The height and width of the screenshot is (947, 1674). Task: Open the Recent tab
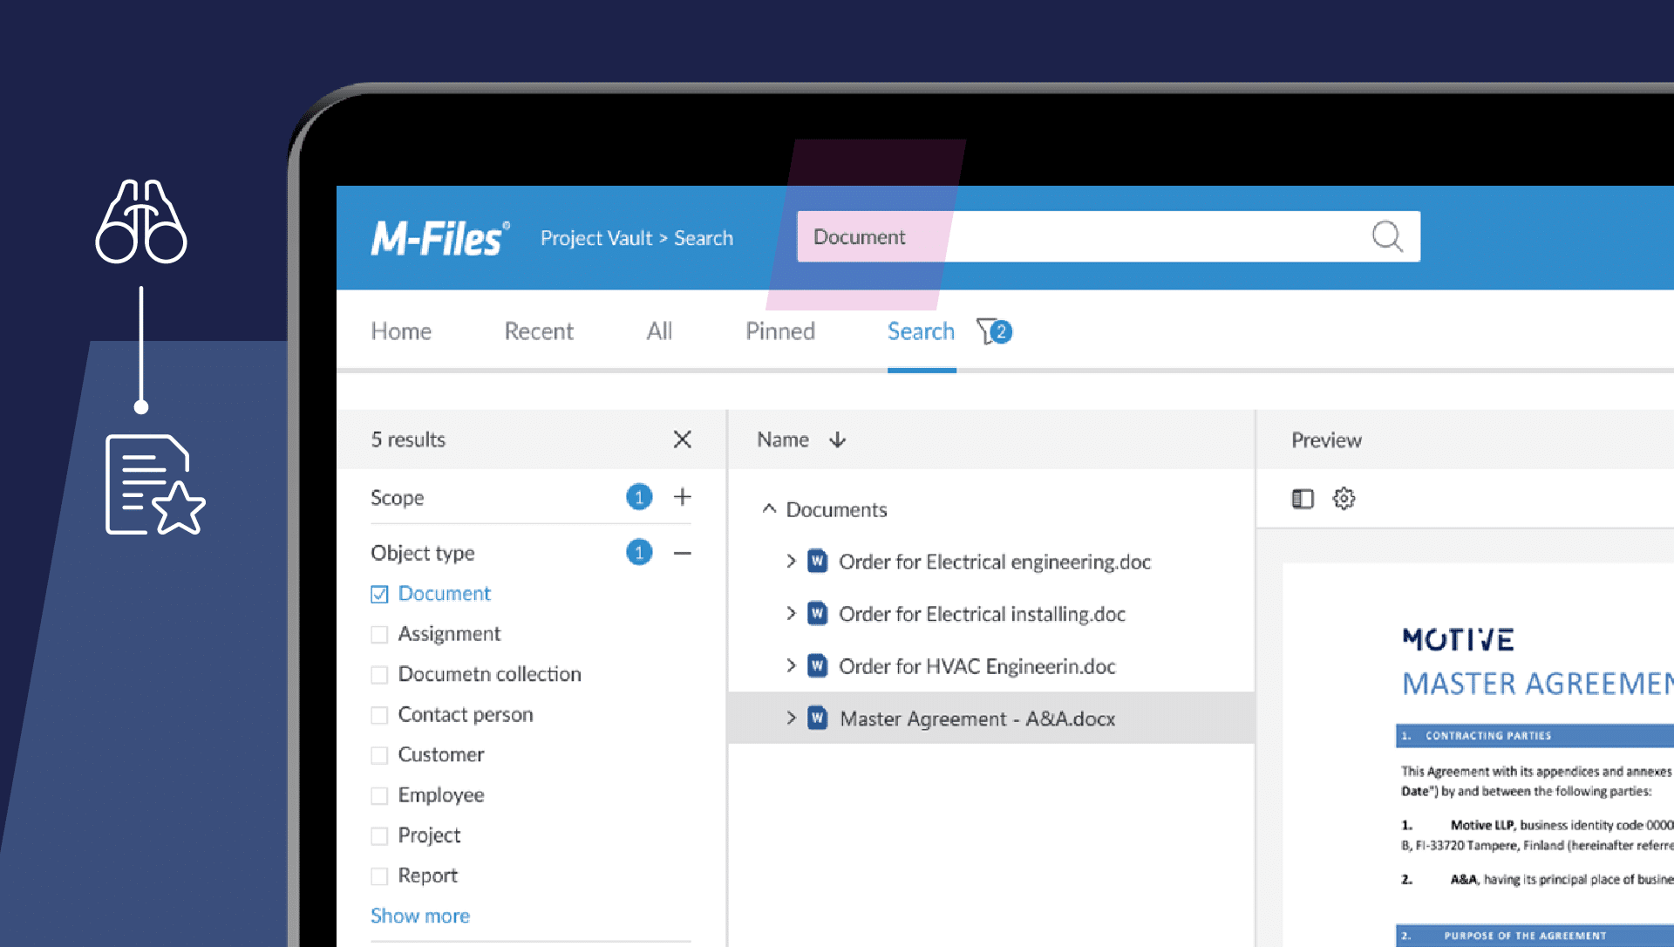(538, 331)
